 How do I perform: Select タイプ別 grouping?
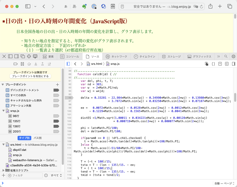pos(25,138)
